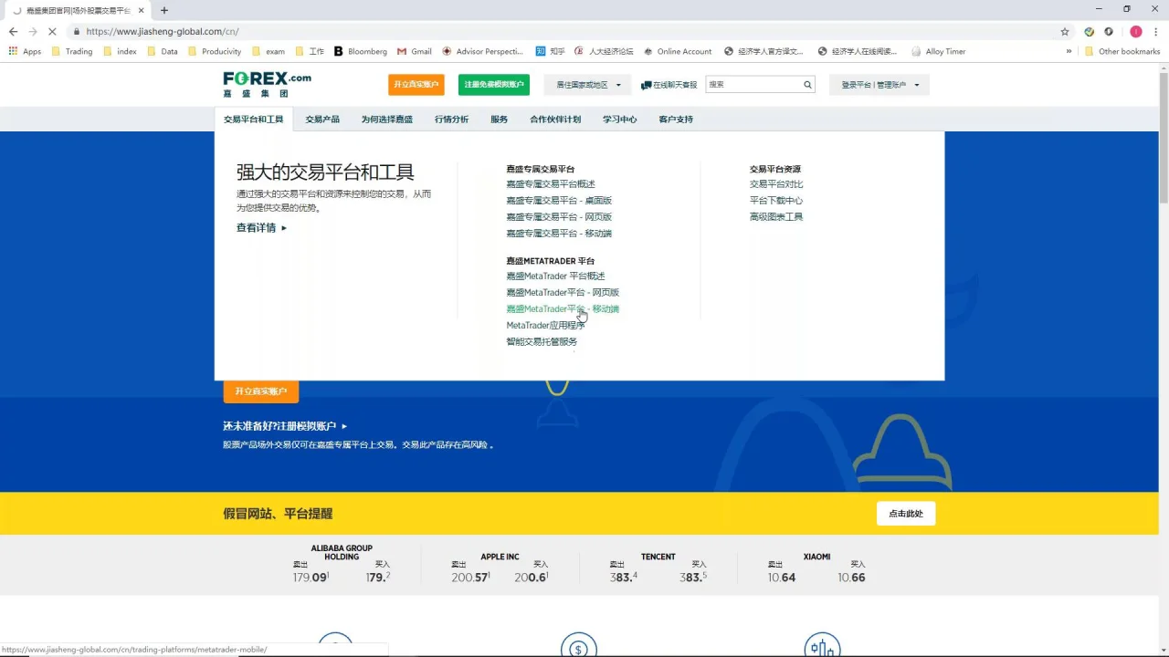The image size is (1169, 657).
Task: Select the 合作伙伴计划 nav tab
Action: [555, 120]
